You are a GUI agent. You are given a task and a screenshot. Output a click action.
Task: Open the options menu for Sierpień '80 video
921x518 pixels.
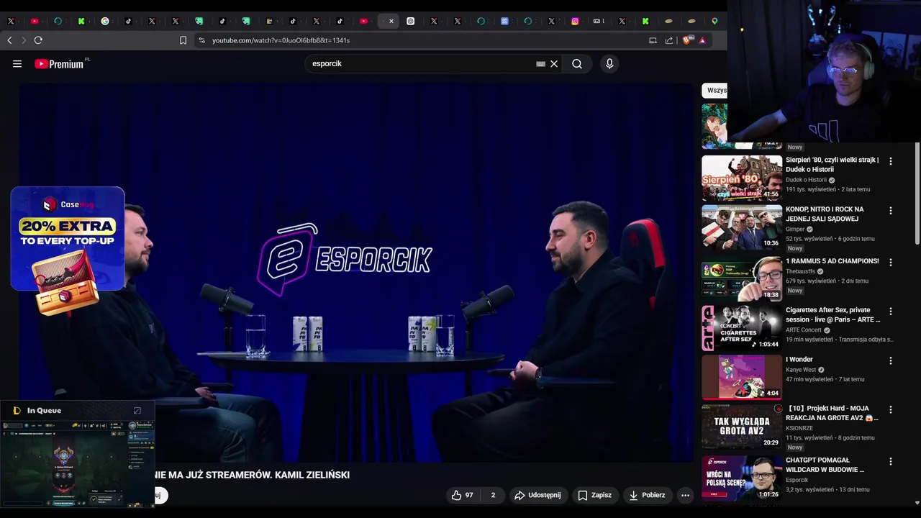pyautogui.click(x=891, y=161)
